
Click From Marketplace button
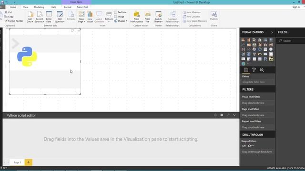click(x=137, y=17)
